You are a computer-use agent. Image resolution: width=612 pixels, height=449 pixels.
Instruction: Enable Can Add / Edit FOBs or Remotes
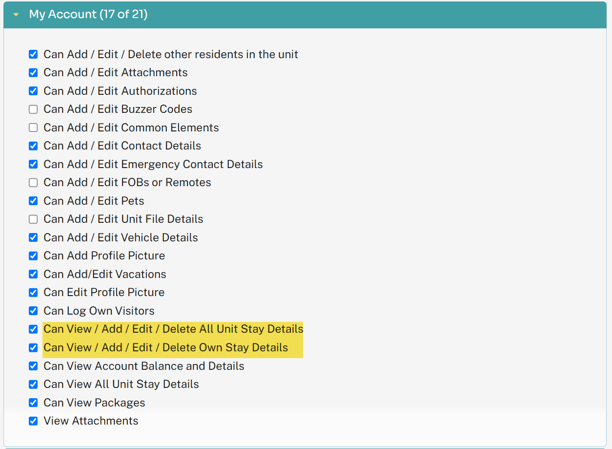point(33,183)
